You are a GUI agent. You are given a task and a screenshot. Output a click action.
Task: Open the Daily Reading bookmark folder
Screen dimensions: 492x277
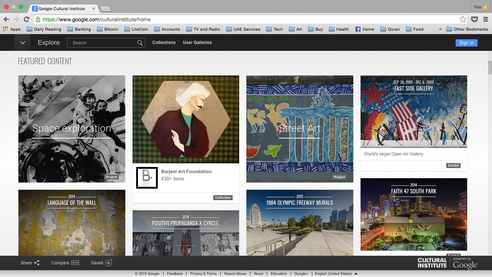click(44, 29)
